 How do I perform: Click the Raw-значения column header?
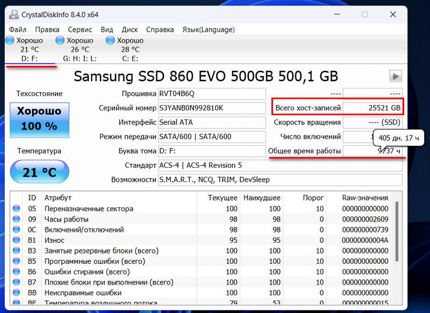pos(359,198)
